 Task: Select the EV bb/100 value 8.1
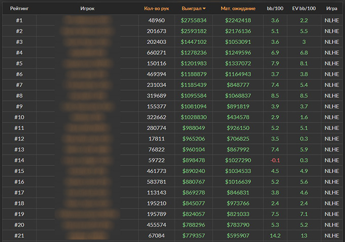click(x=303, y=63)
